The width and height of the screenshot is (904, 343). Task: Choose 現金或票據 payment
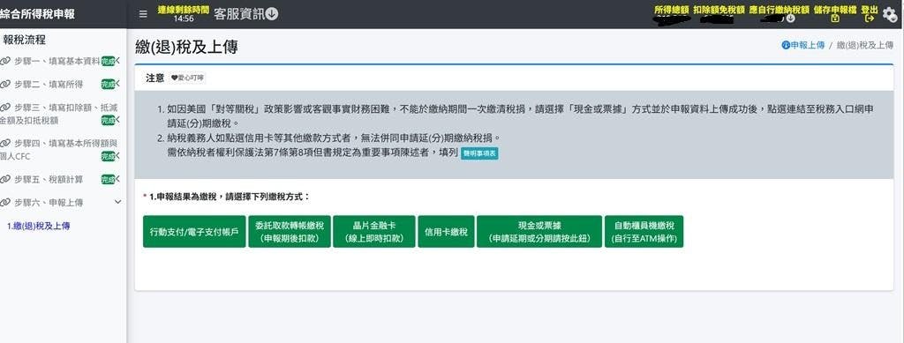pos(539,231)
